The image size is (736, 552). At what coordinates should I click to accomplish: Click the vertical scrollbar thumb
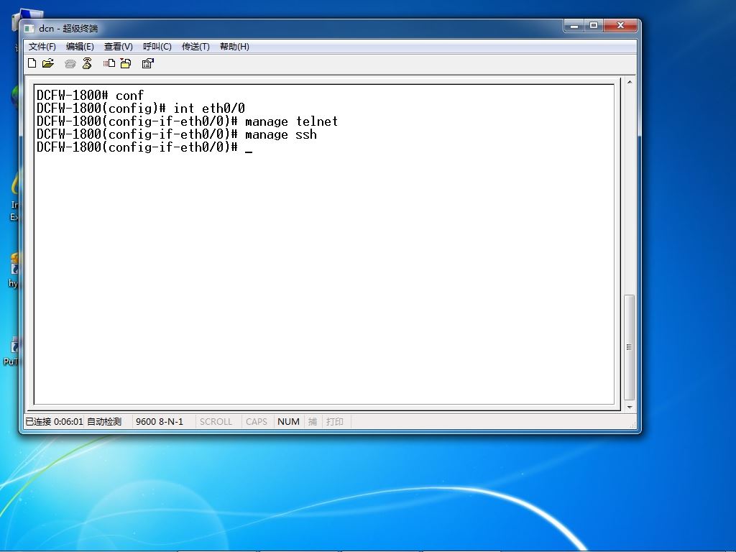(x=630, y=347)
